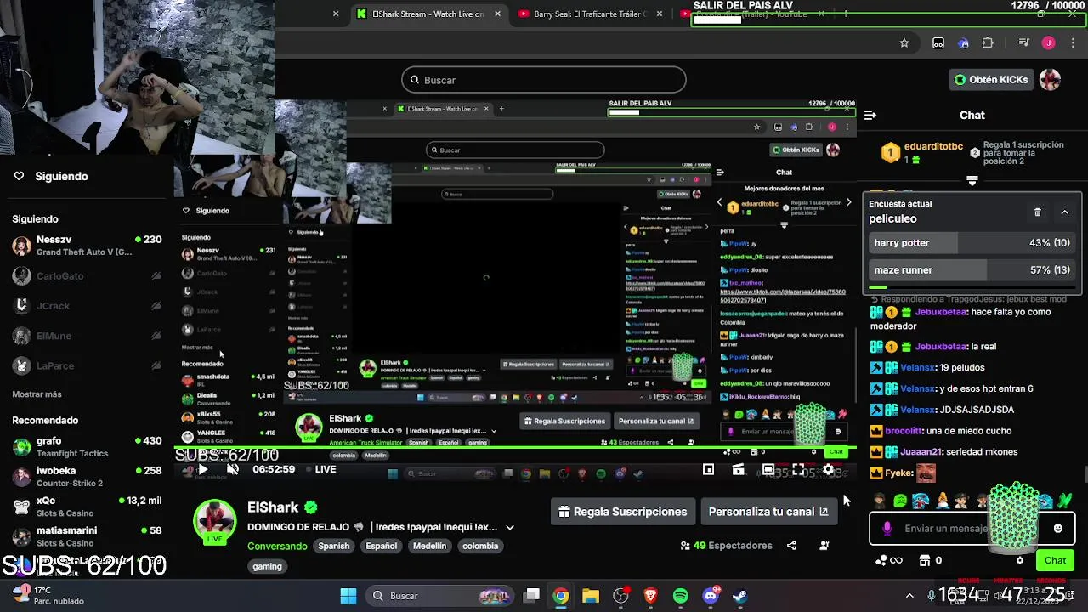This screenshot has width=1088, height=612.
Task: Open Windows Start menu
Action: pyautogui.click(x=348, y=596)
